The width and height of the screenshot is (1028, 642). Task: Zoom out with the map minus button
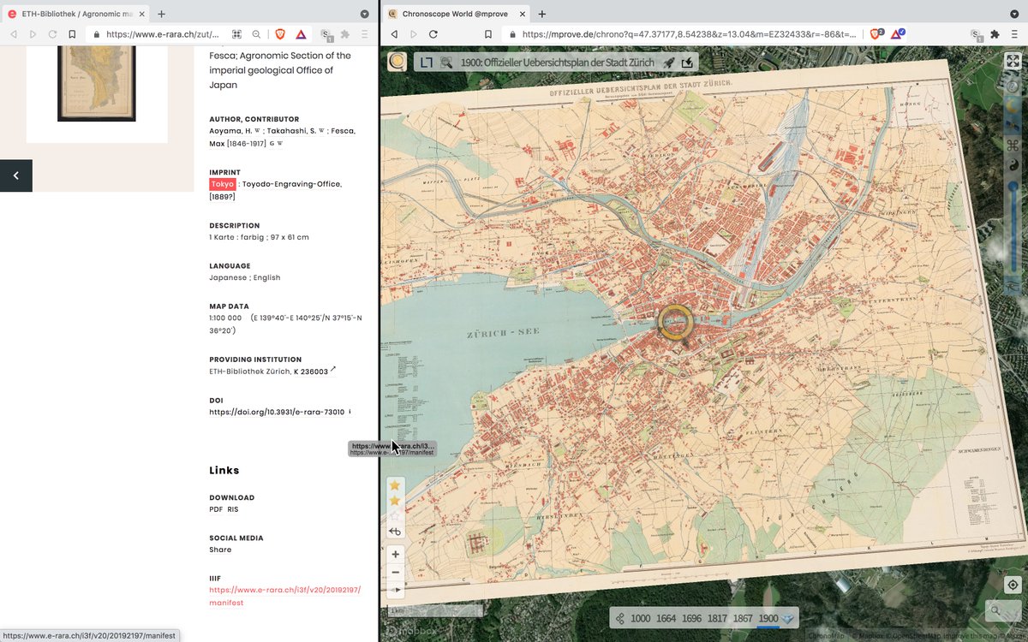click(395, 573)
